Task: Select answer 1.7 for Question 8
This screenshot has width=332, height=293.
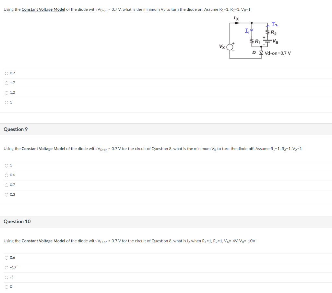Action: tap(6, 83)
